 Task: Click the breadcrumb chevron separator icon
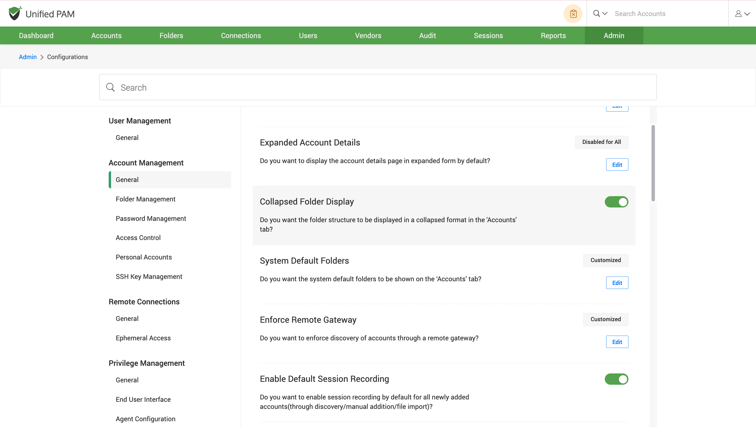coord(42,57)
